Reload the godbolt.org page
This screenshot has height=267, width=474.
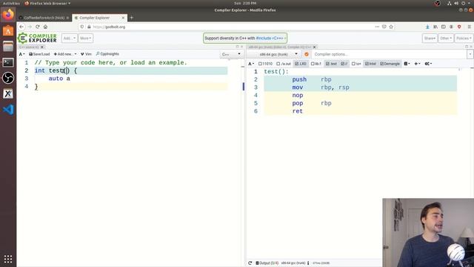38,27
